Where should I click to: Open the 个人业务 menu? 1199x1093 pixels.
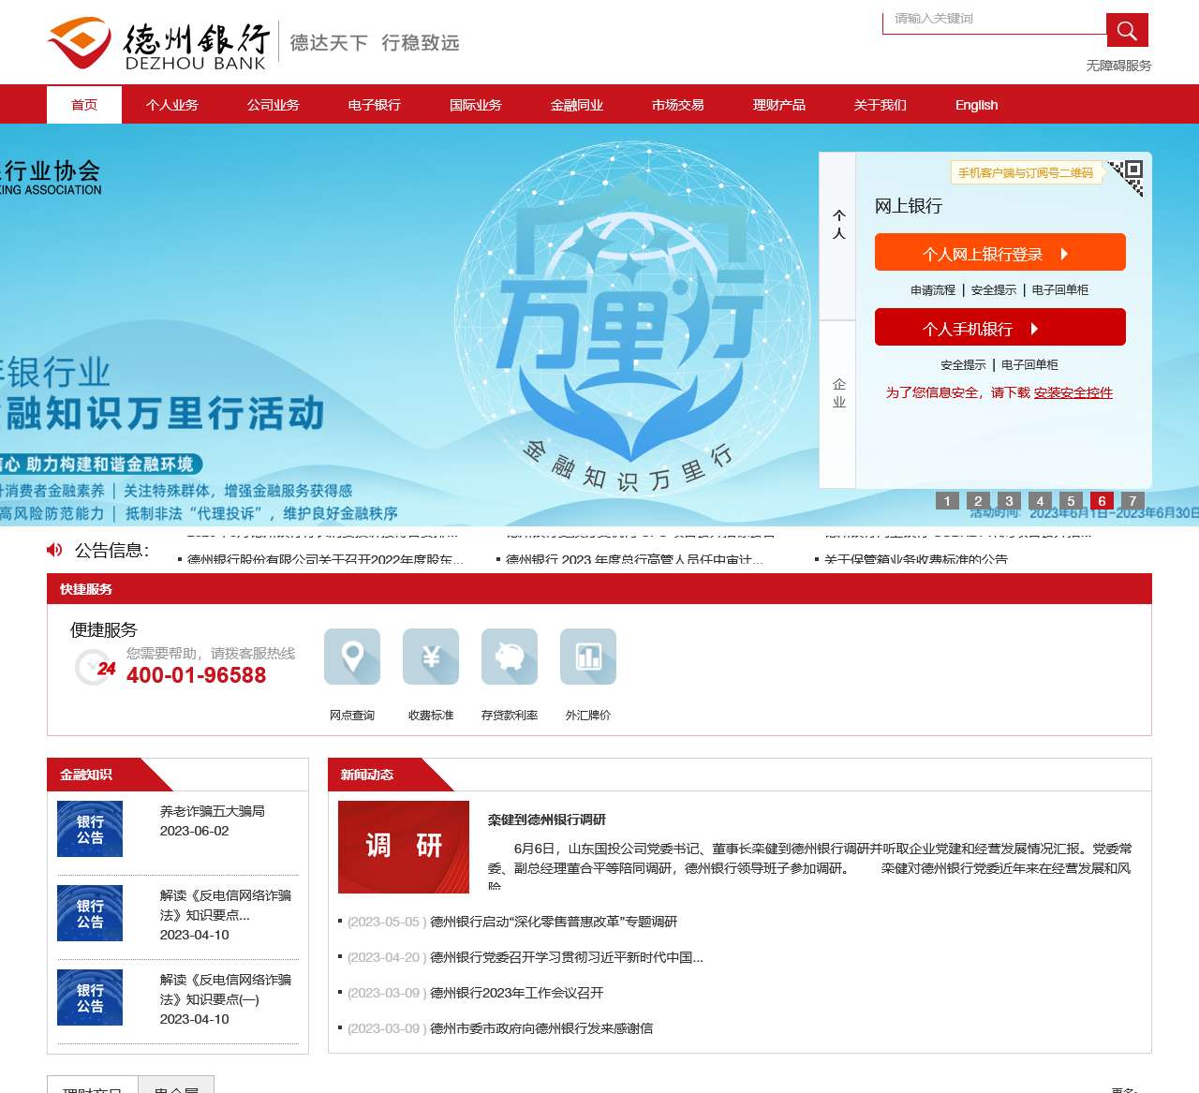click(x=172, y=104)
